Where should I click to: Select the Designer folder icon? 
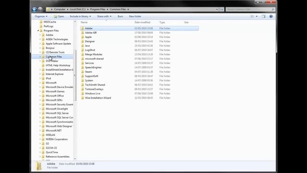tap(83, 41)
